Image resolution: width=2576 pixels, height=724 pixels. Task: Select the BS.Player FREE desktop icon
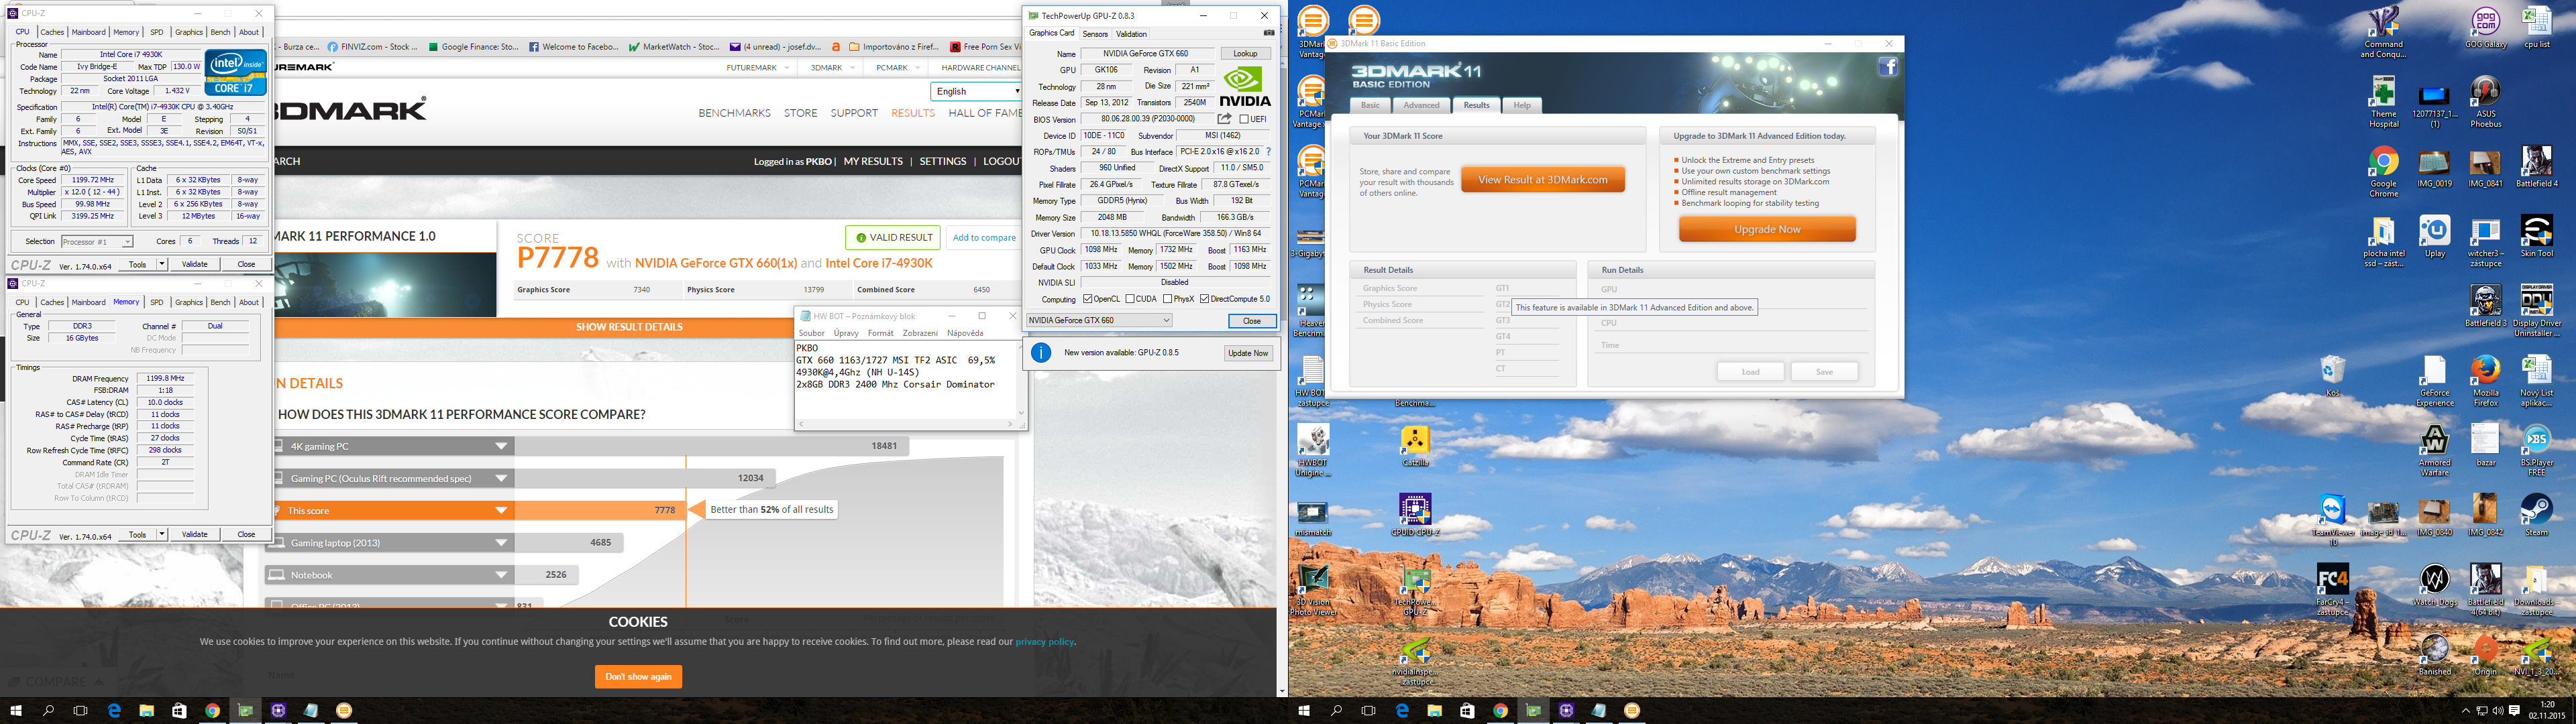pyautogui.click(x=2536, y=451)
